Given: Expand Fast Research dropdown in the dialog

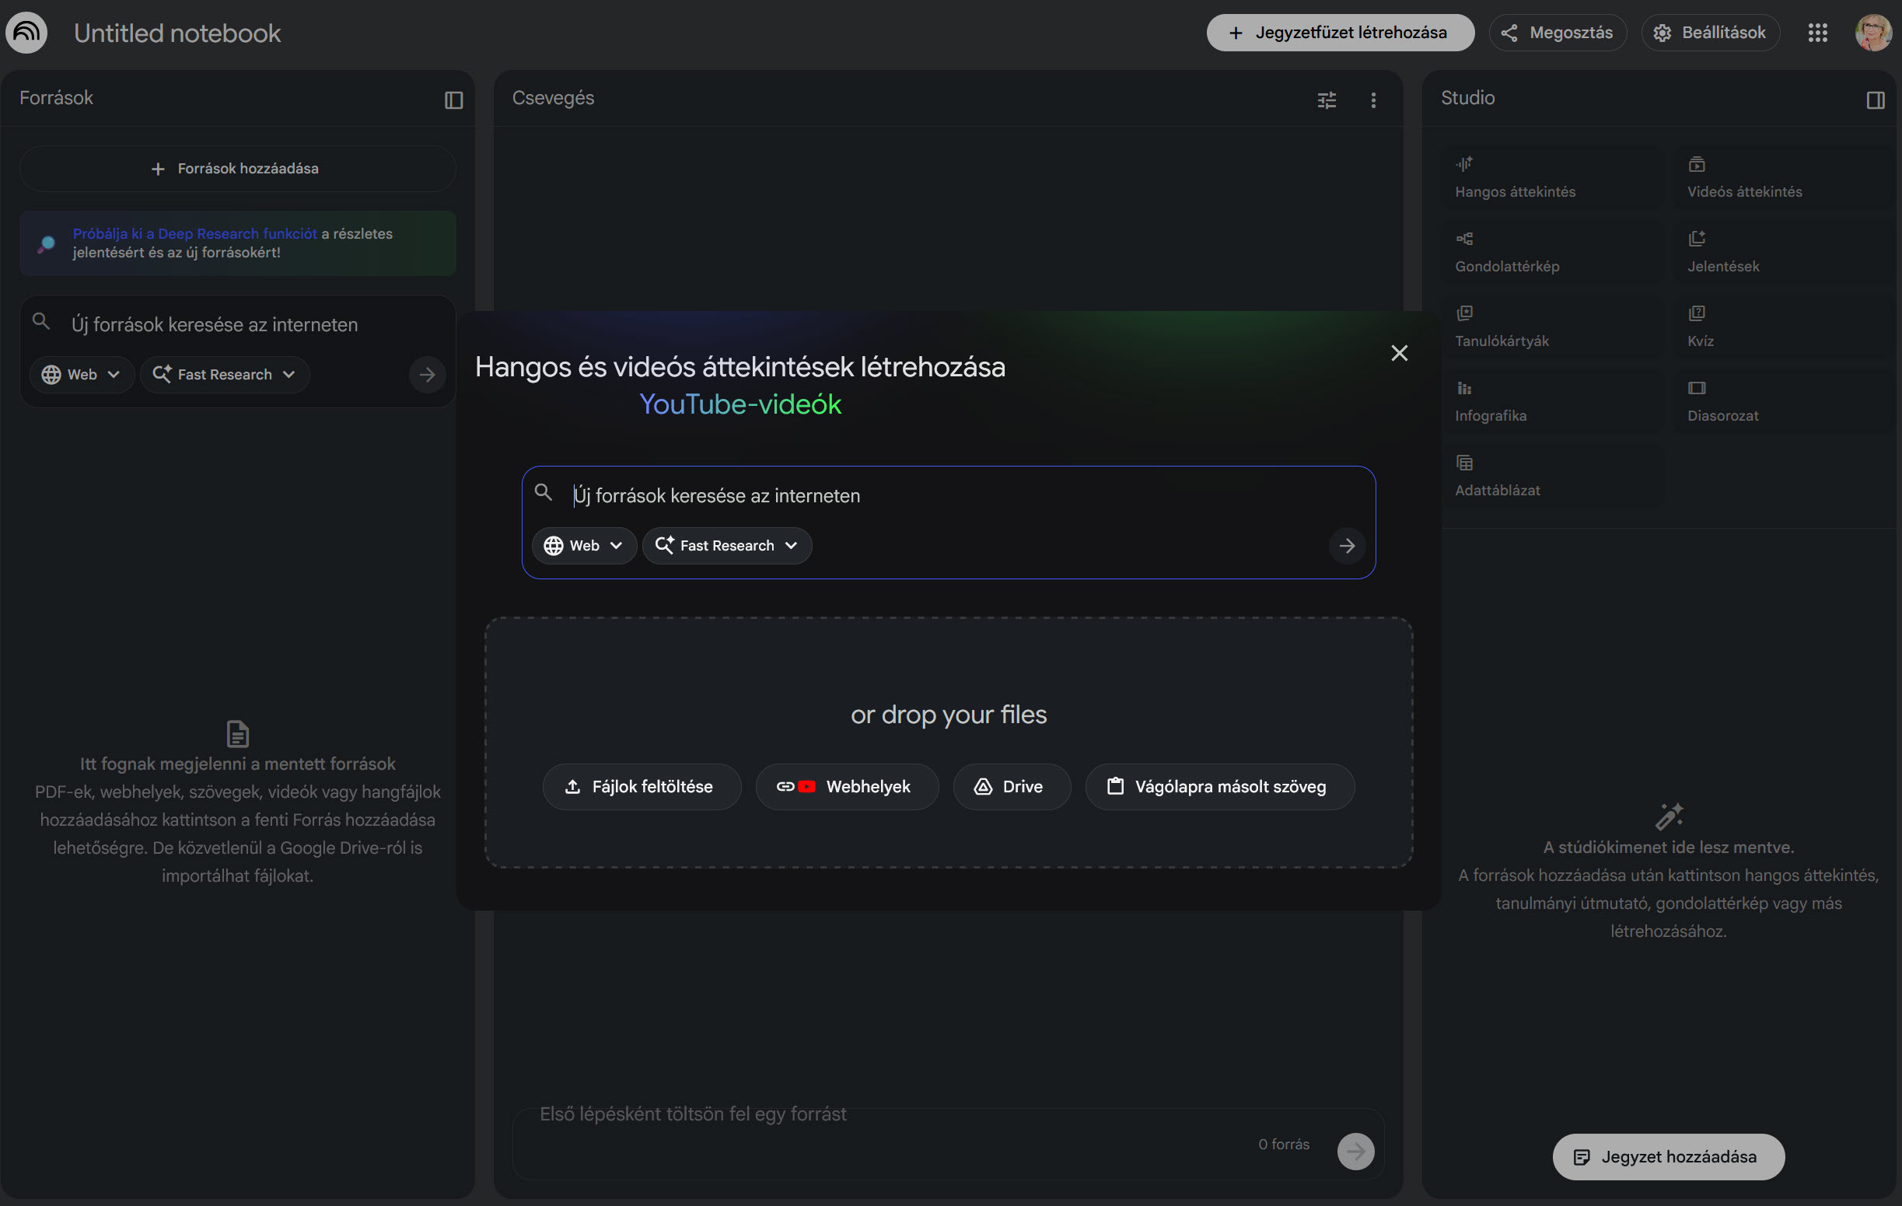Looking at the screenshot, I should 727,546.
